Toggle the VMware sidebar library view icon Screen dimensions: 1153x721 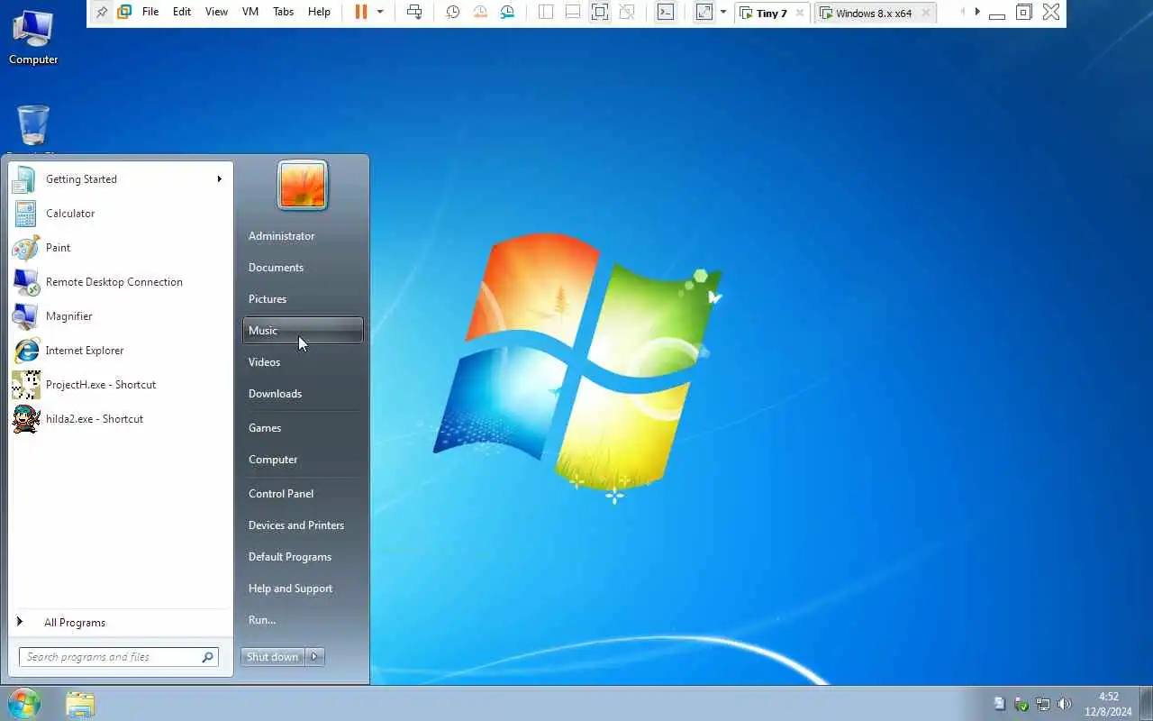546,12
